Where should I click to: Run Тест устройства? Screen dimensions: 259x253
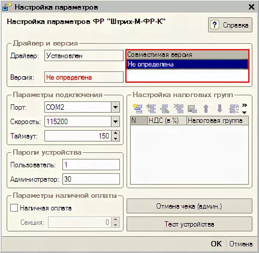(x=189, y=224)
